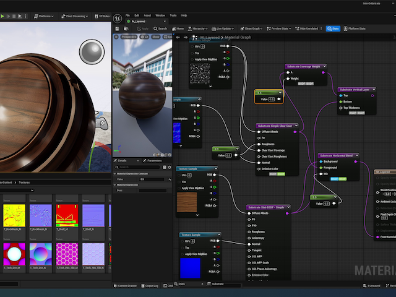Open Perspective viewport view button
This screenshot has width=396, height=297.
[129, 37]
